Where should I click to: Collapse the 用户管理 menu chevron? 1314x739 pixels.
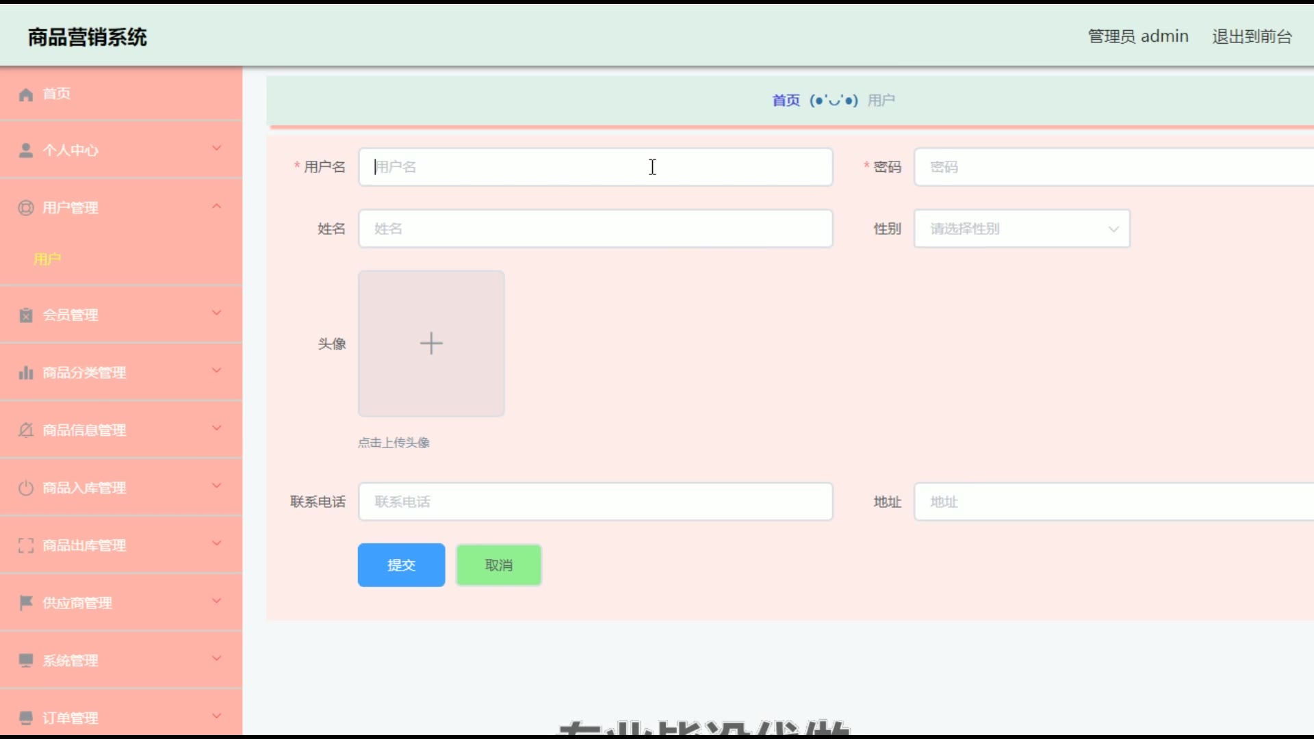click(x=217, y=207)
